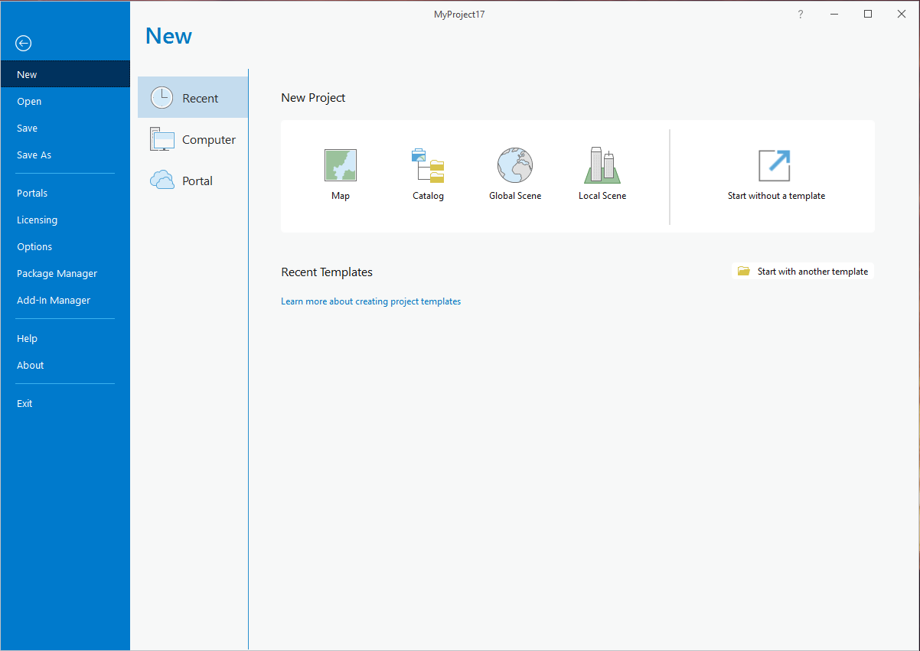Select Open in the left menu
Image resolution: width=920 pixels, height=651 pixels.
click(x=29, y=102)
